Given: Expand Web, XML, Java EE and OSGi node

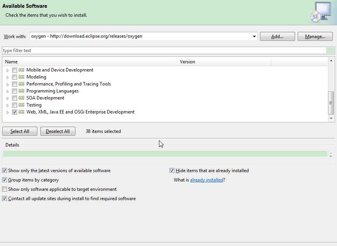Looking at the screenshot, I should (7, 112).
